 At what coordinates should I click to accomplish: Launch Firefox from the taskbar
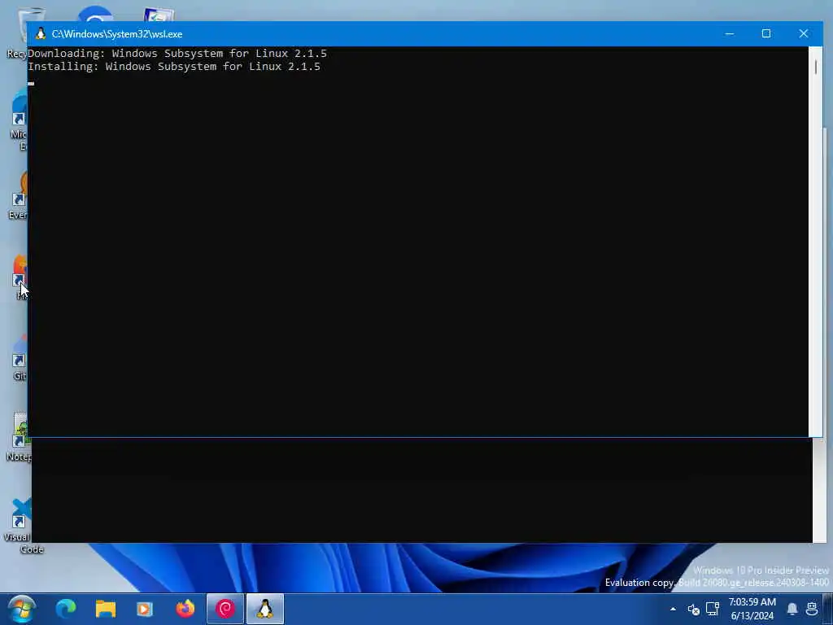click(185, 609)
